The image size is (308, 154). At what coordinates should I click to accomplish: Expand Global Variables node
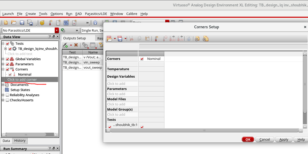3,59
